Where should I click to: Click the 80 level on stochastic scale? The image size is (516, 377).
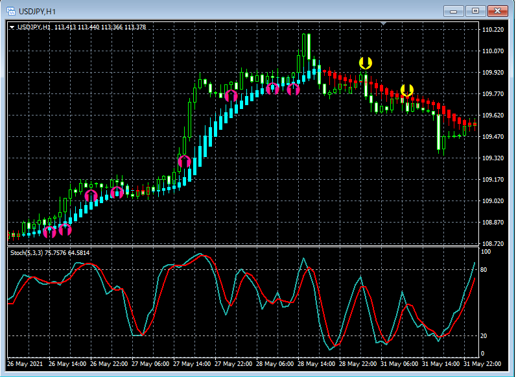[x=484, y=269]
